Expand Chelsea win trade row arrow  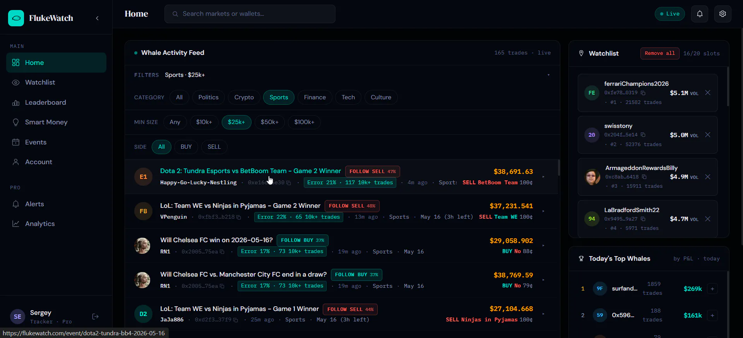[543, 246]
